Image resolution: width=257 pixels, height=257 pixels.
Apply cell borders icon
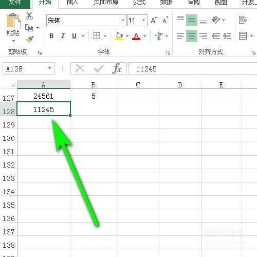[96, 36]
